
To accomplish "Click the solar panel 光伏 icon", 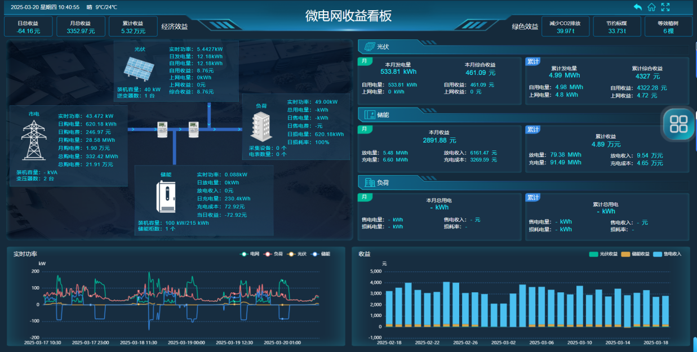I will click(139, 68).
